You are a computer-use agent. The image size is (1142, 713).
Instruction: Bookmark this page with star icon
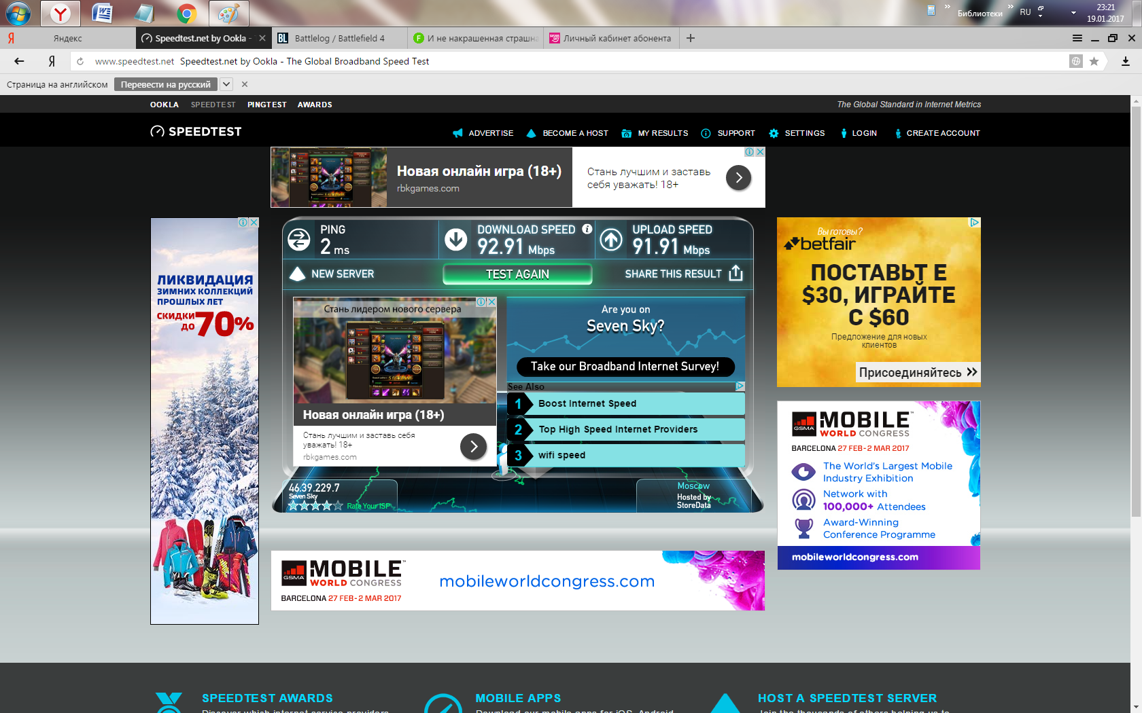[1094, 61]
